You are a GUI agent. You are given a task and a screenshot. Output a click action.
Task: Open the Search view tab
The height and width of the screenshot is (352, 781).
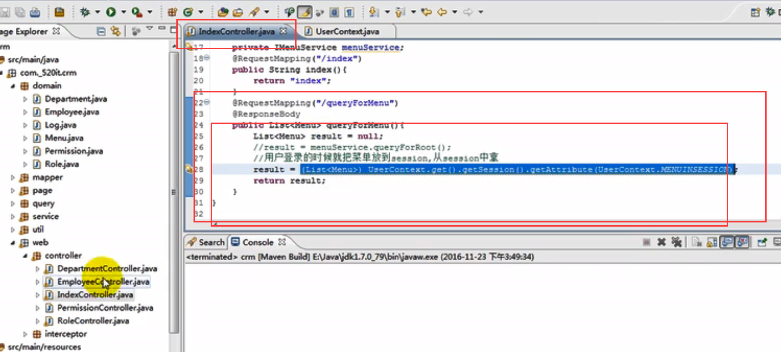click(x=207, y=242)
